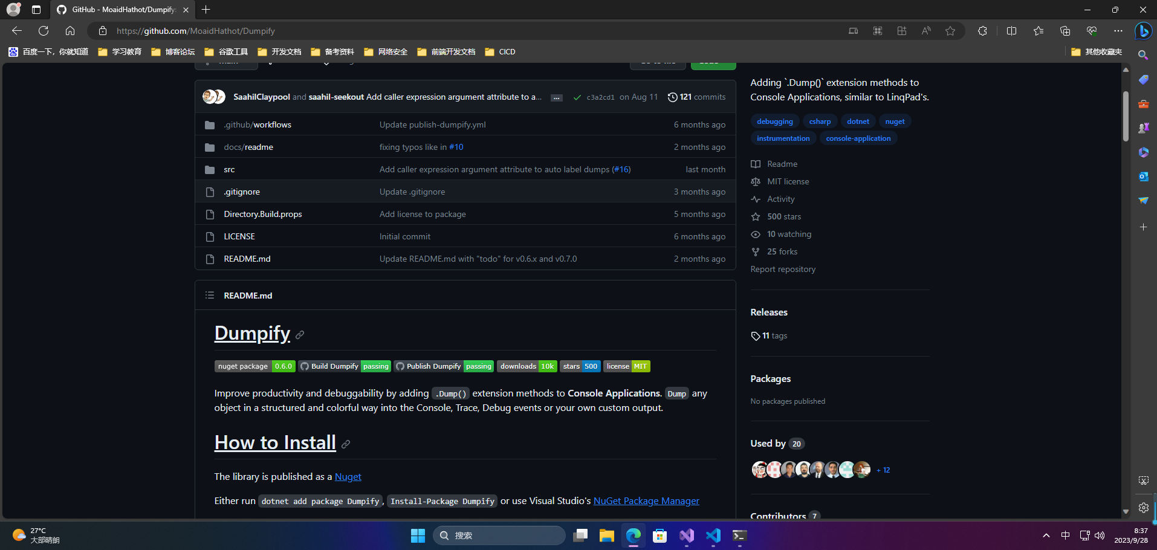Click the page vertical scrollbar thumb
The height and width of the screenshot is (550, 1157).
pyautogui.click(x=1126, y=116)
